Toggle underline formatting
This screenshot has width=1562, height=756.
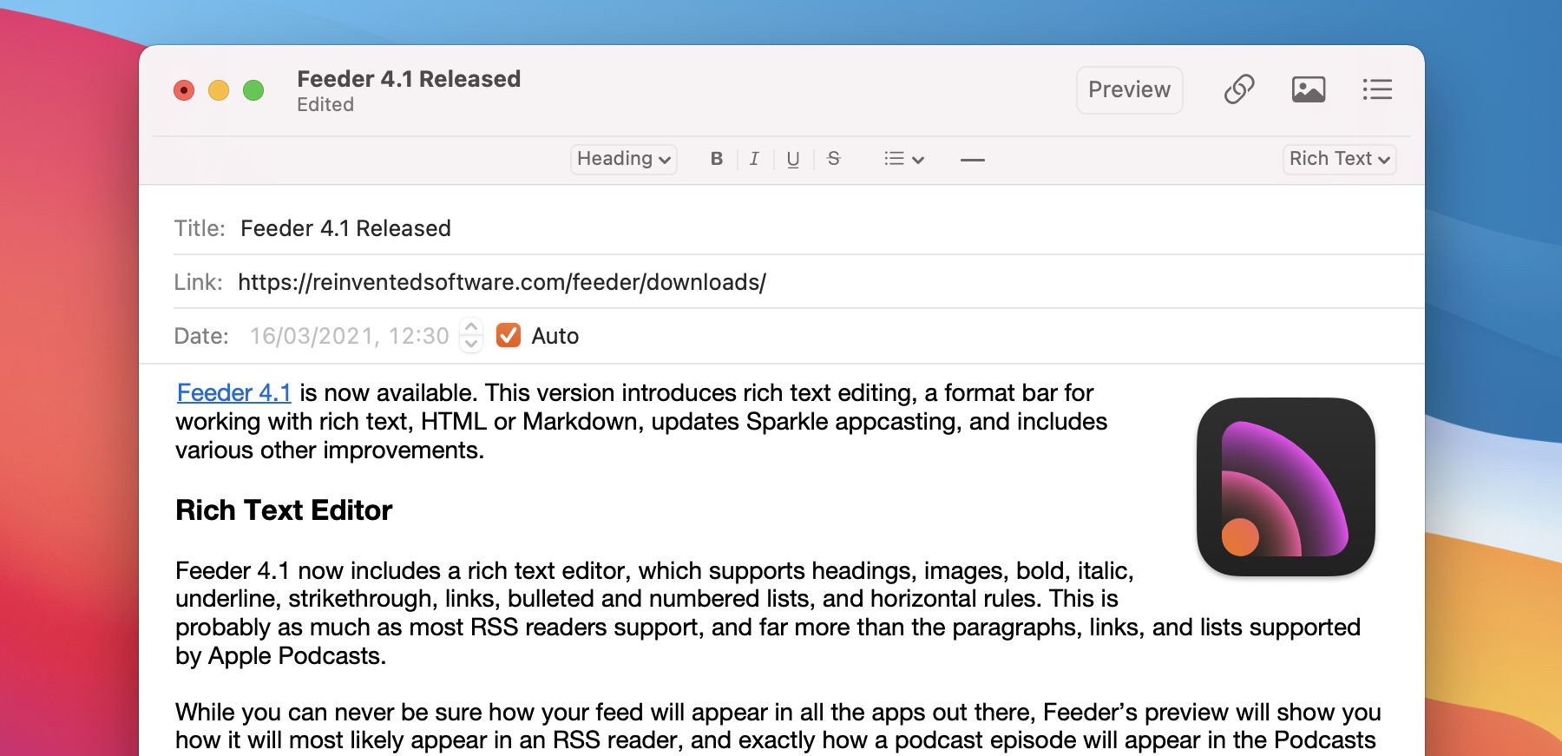coord(792,159)
